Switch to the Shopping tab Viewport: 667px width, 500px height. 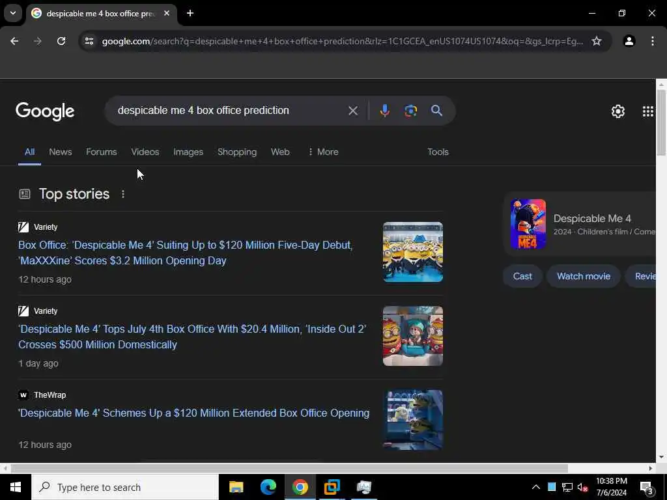click(237, 152)
